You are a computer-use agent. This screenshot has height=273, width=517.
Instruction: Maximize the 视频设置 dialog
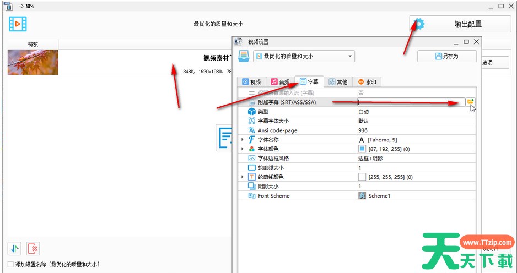tap(466, 42)
